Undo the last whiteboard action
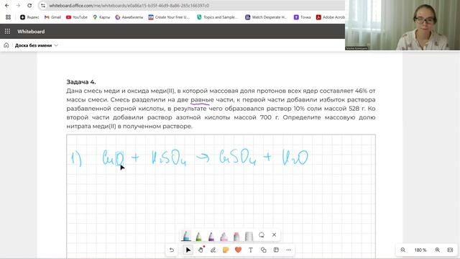The width and height of the screenshot is (460, 259). [172, 250]
